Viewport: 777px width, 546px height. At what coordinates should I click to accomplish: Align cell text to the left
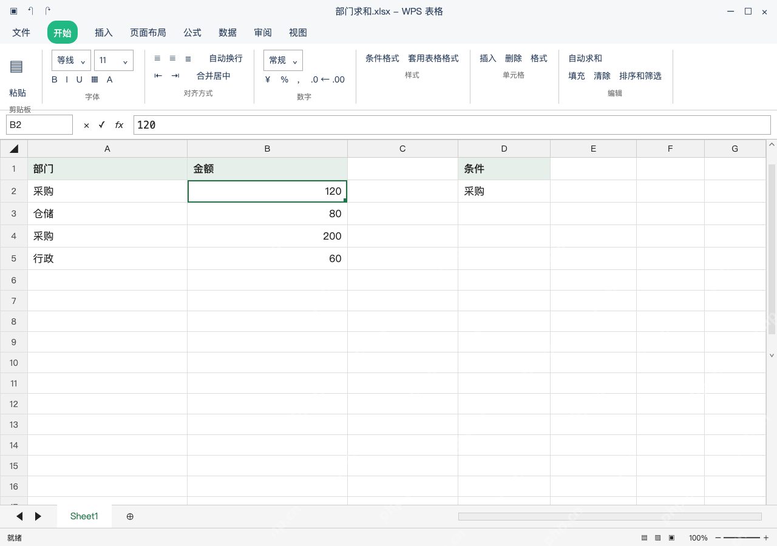point(157,58)
